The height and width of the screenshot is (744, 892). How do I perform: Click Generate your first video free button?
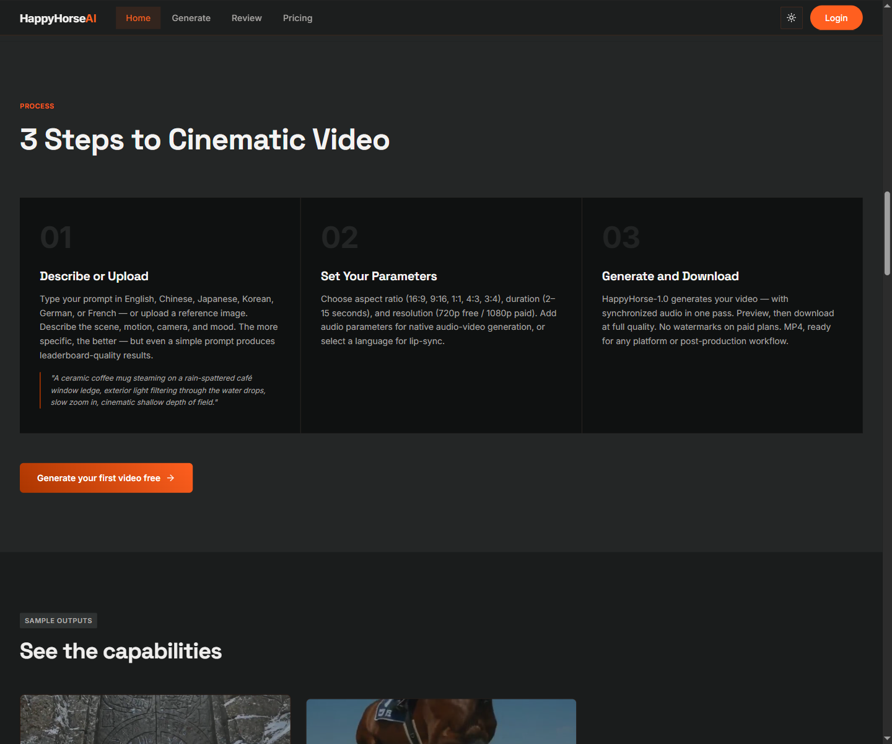coord(106,478)
